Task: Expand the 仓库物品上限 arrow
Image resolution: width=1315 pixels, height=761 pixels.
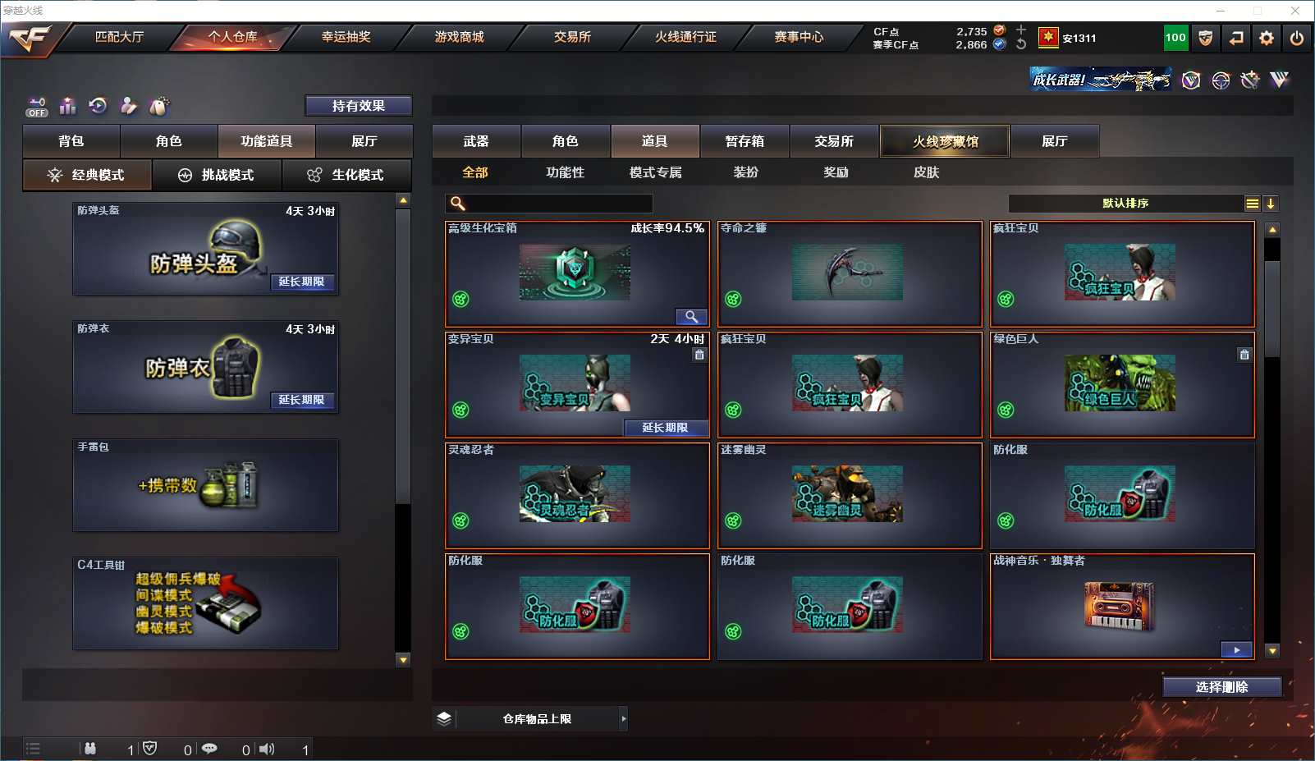Action: pyautogui.click(x=624, y=719)
